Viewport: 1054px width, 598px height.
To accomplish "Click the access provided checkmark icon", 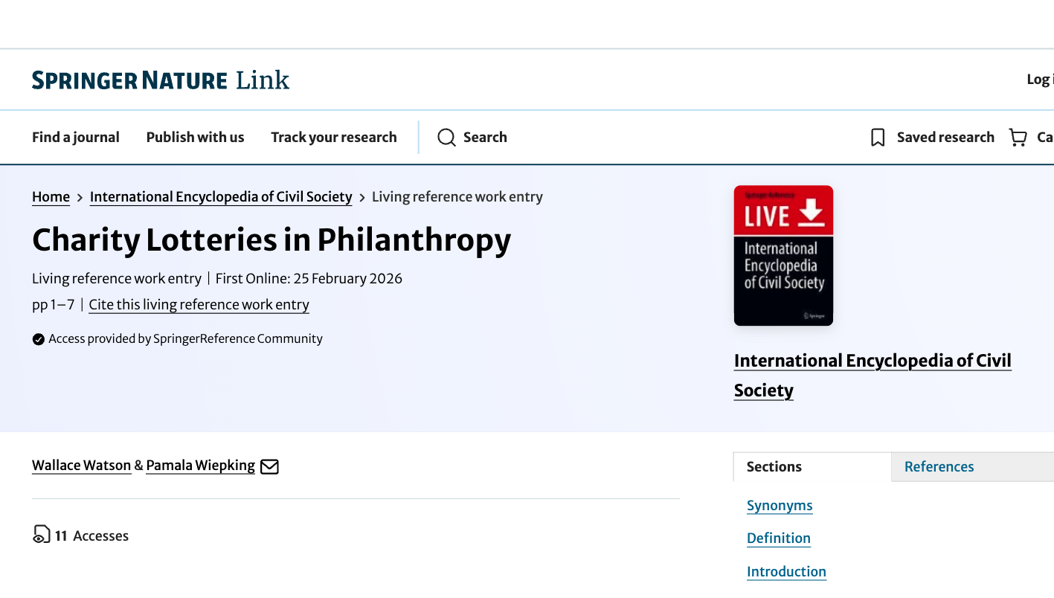I will click(x=39, y=339).
